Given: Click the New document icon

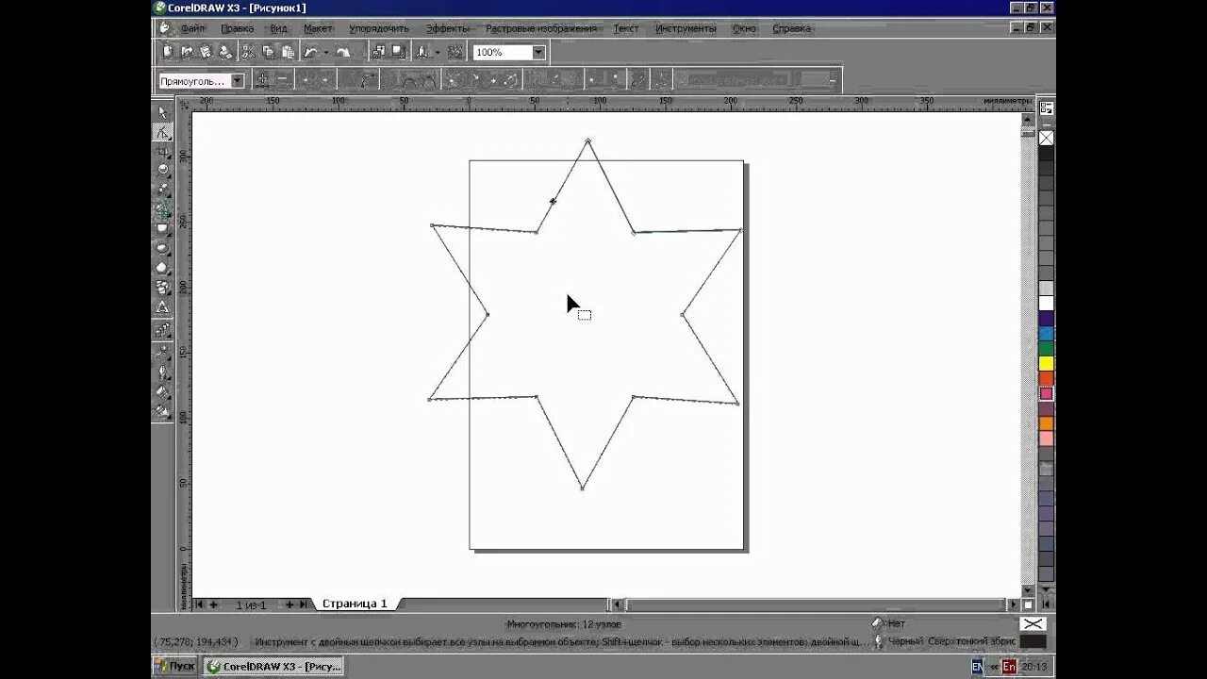Looking at the screenshot, I should [x=168, y=52].
